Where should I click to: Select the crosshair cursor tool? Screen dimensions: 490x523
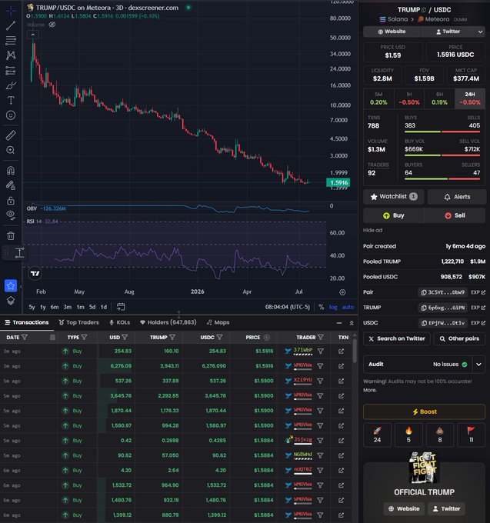[11, 11]
